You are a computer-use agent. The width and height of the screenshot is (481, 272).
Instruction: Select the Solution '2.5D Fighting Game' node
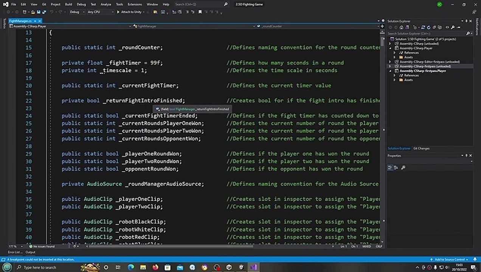[x=425, y=39]
